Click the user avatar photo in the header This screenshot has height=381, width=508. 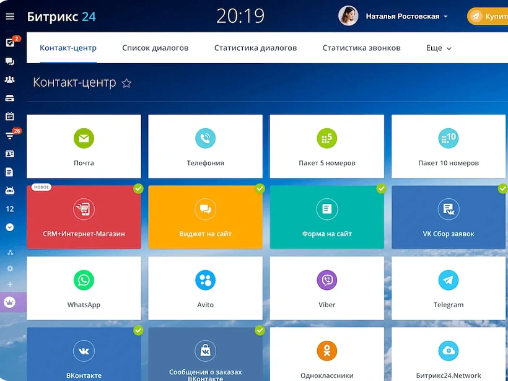348,16
